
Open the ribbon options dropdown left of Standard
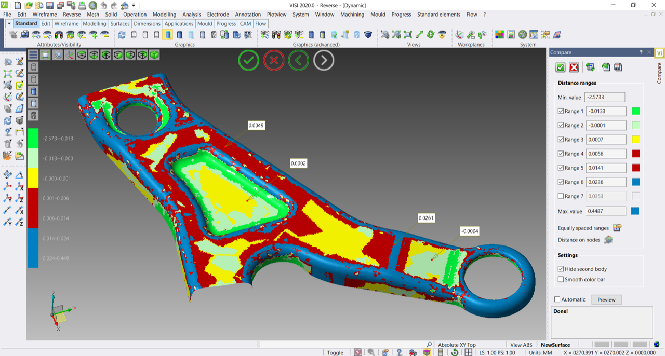[x=9, y=24]
